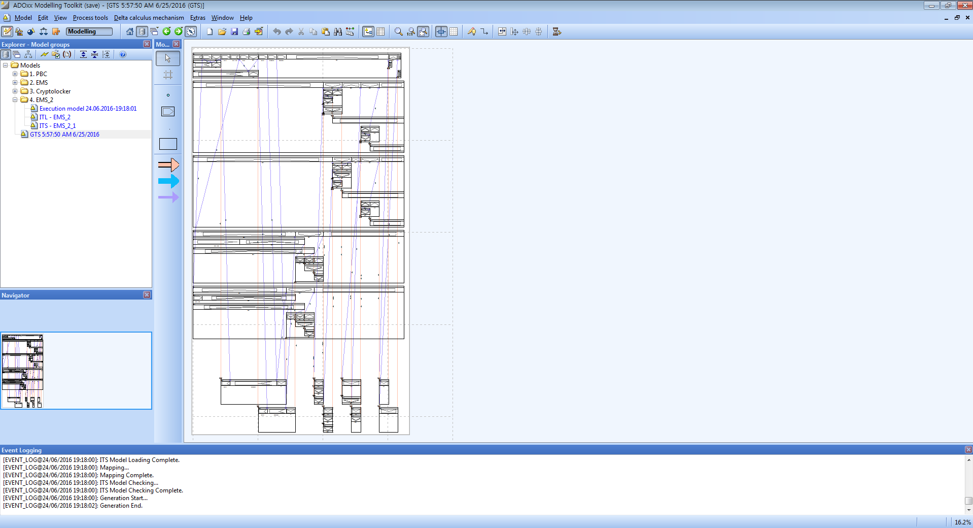Select the tagged shape element in the palette
Image resolution: width=973 pixels, height=528 pixels.
coord(168,111)
